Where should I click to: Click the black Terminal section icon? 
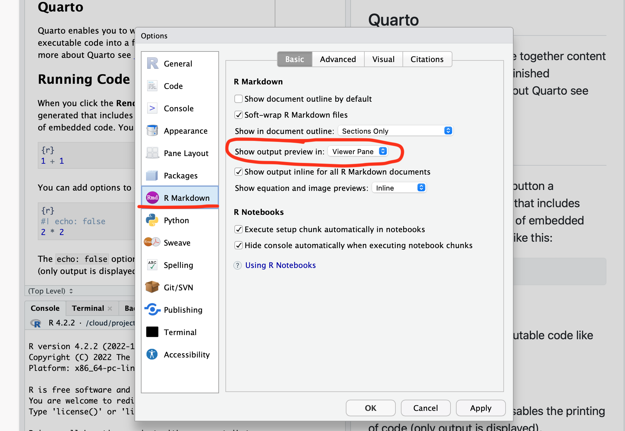click(152, 332)
